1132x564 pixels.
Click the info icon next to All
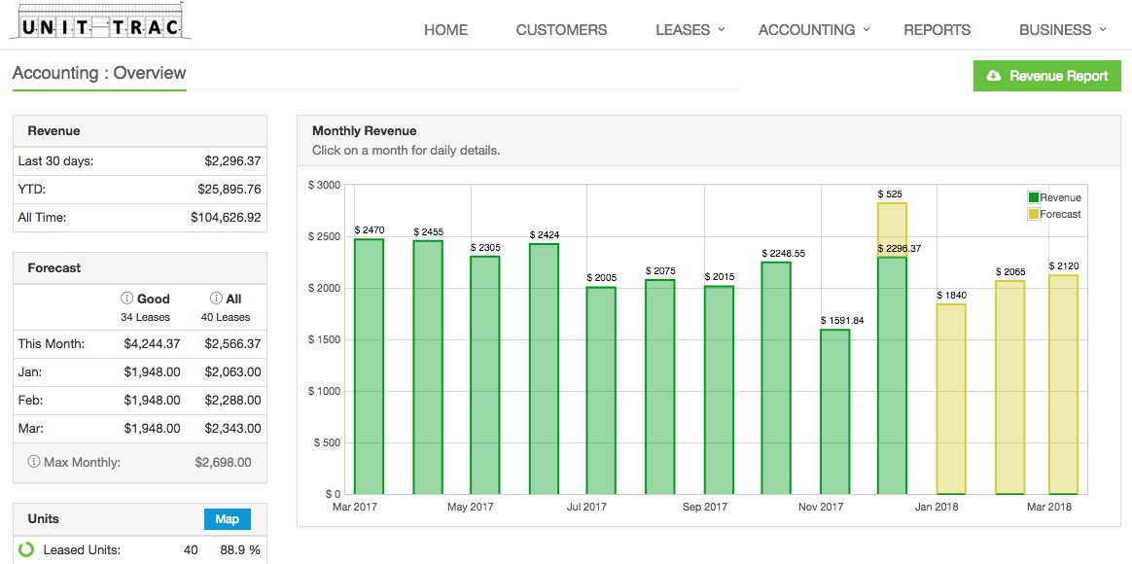(215, 299)
